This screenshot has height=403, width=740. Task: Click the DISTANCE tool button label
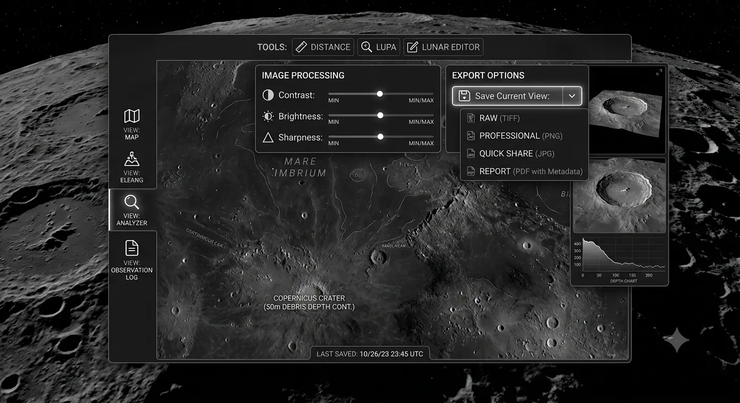point(331,47)
